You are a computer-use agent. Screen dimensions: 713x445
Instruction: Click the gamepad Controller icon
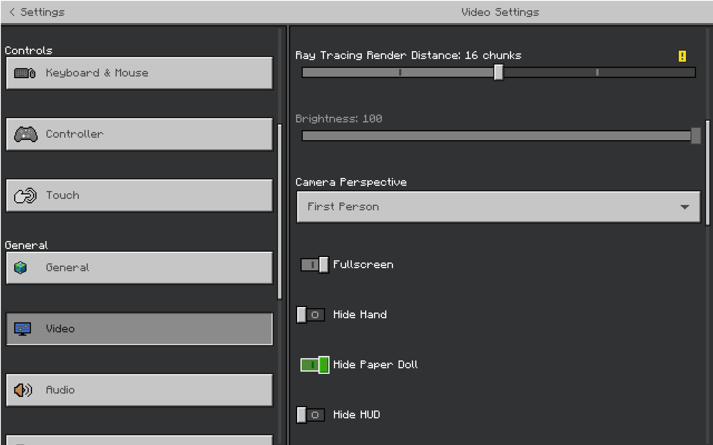26,134
